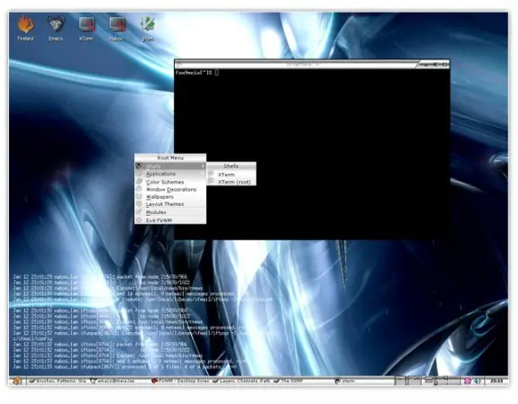Choose XTerm (root) from Shells submenu

click(232, 182)
